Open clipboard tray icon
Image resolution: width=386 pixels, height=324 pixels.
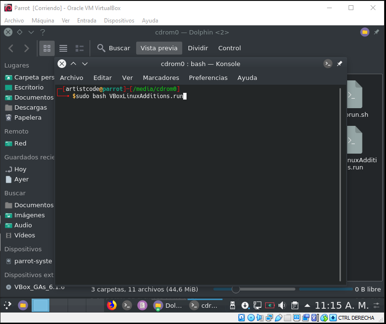tap(295, 305)
